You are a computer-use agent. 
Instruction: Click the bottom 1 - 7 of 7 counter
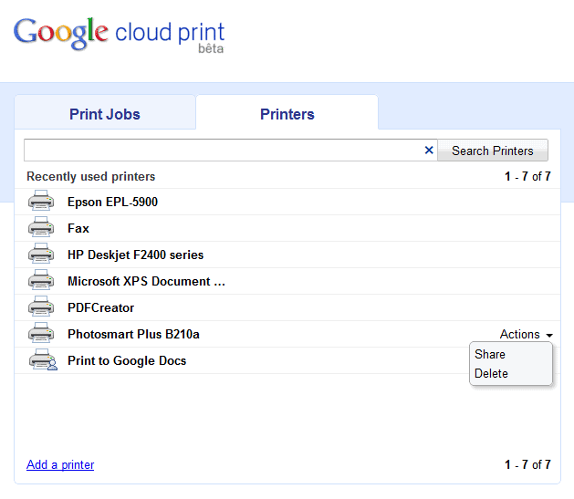point(527,464)
